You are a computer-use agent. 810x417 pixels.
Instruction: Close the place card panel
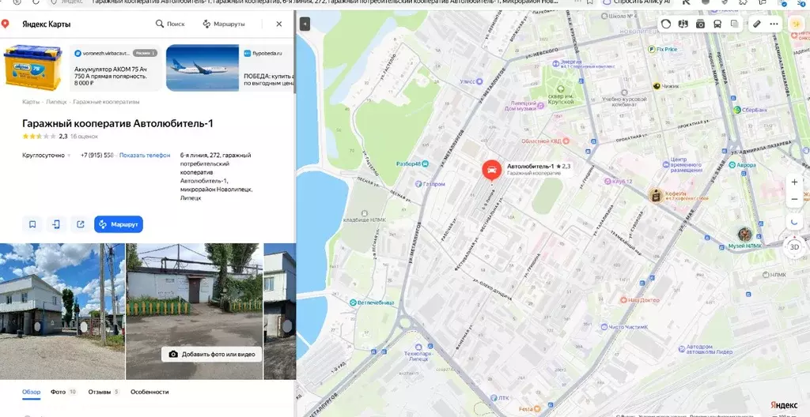pyautogui.click(x=279, y=24)
